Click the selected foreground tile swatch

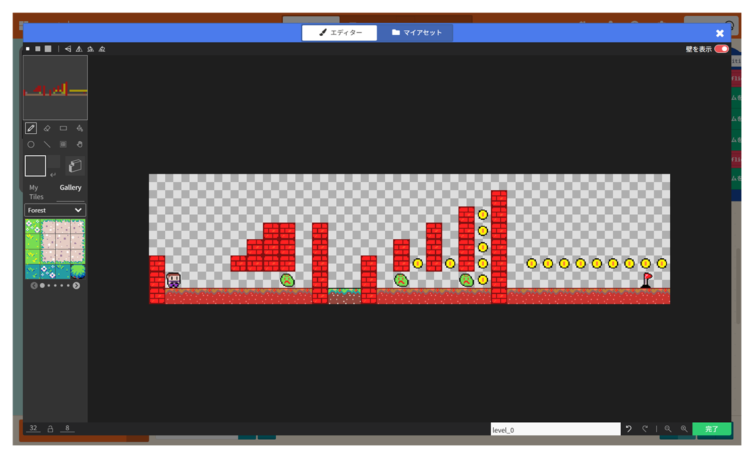35,166
